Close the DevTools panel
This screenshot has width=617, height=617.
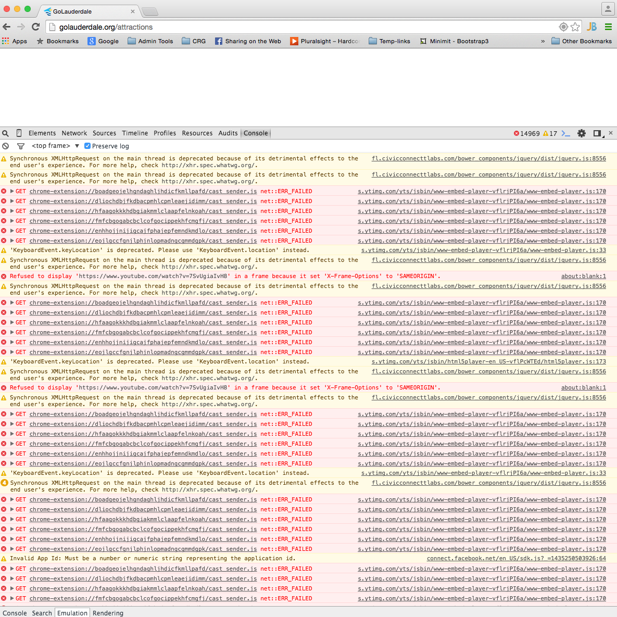point(611,133)
